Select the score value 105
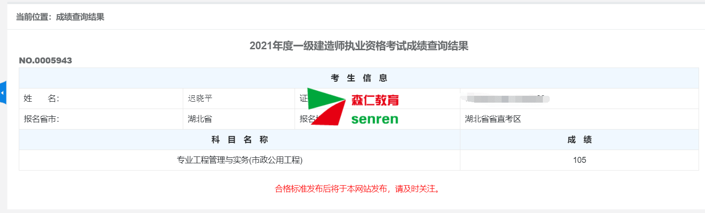 (579, 160)
